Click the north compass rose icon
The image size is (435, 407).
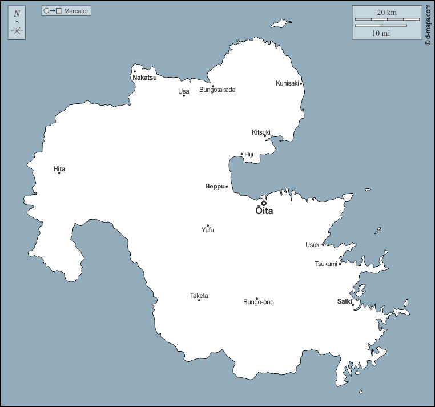17,24
